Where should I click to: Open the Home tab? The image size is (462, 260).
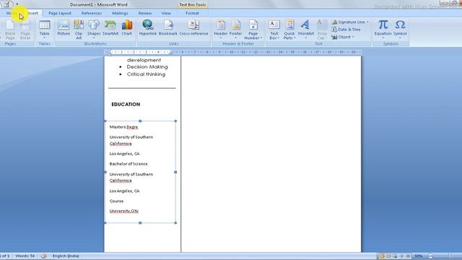pyautogui.click(x=12, y=13)
